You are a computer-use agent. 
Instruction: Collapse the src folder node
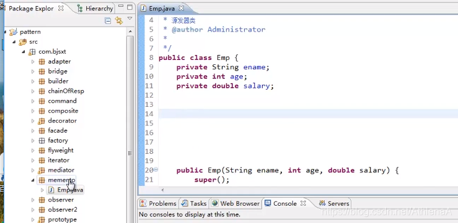(x=14, y=42)
